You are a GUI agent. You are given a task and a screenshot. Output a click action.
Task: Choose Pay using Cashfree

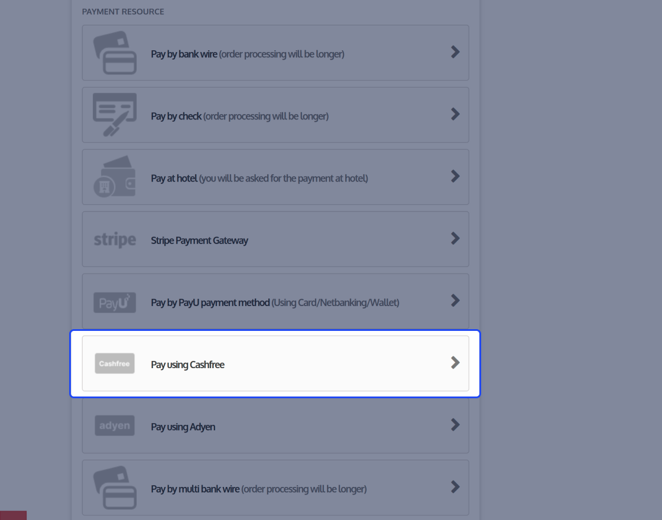[x=275, y=363]
